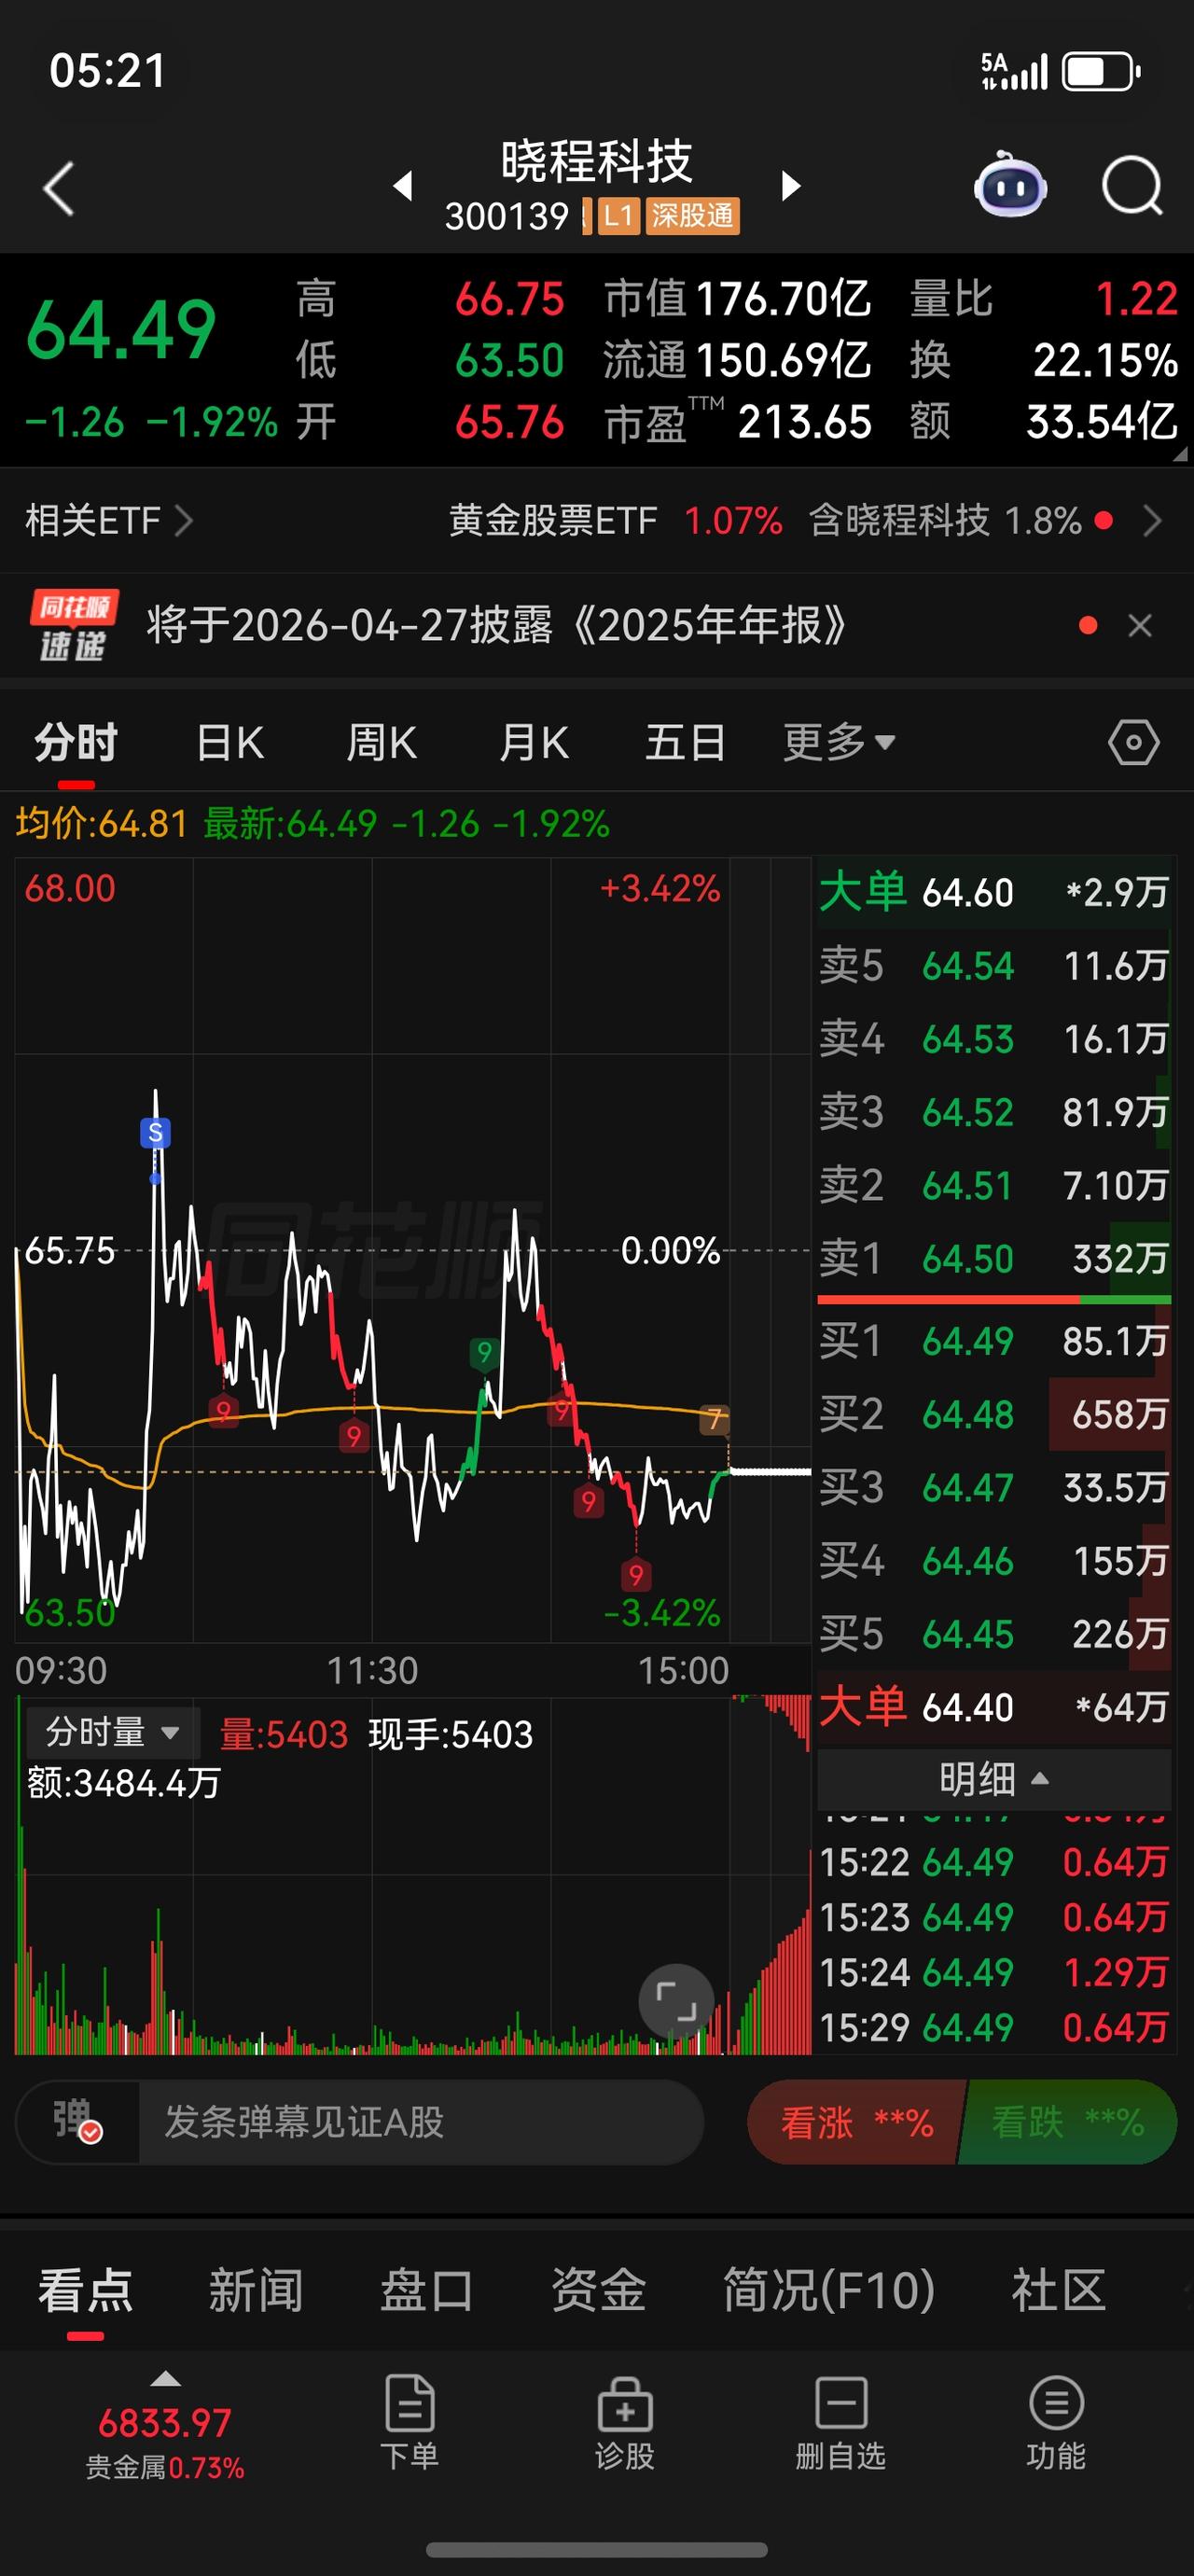The width and height of the screenshot is (1194, 2576).
Task: Toggle the 弹 danmaku switch
Action: (77, 2122)
